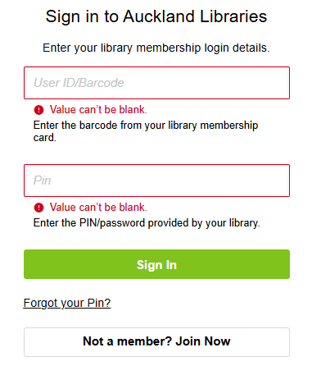Click the barcode membership card helper text
The image size is (312, 375).
146,131
